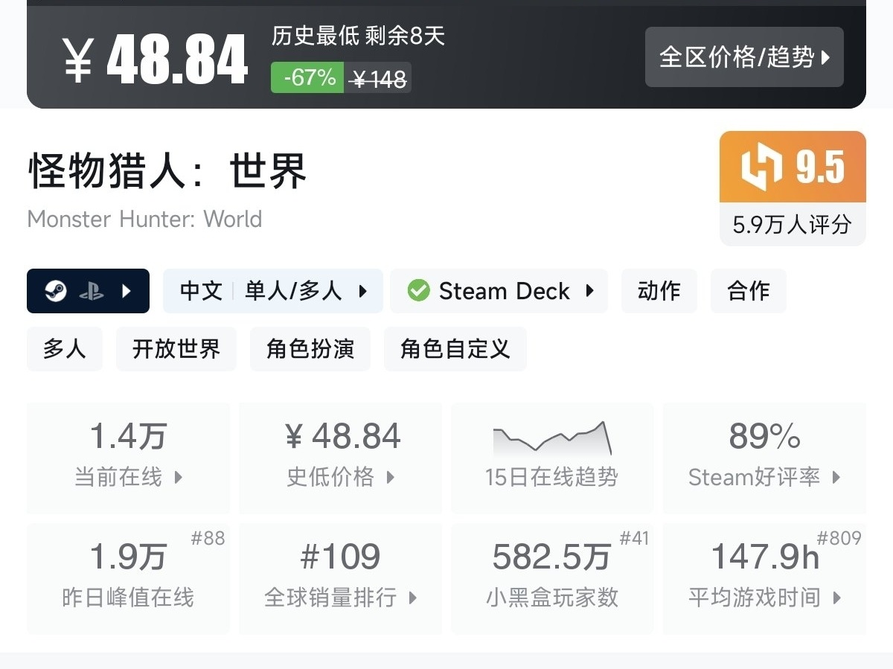Open the Steam好评率 review rate stat

click(765, 458)
